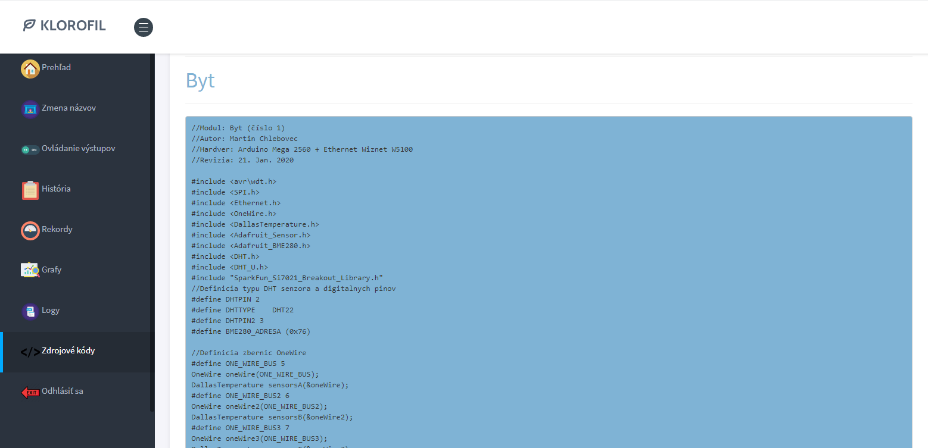Click '#include <DHT_U.h>' line

tap(230, 267)
